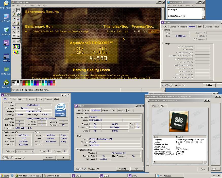Select the rectangular Select tool in Paint
222x178 pixels.
18,10
